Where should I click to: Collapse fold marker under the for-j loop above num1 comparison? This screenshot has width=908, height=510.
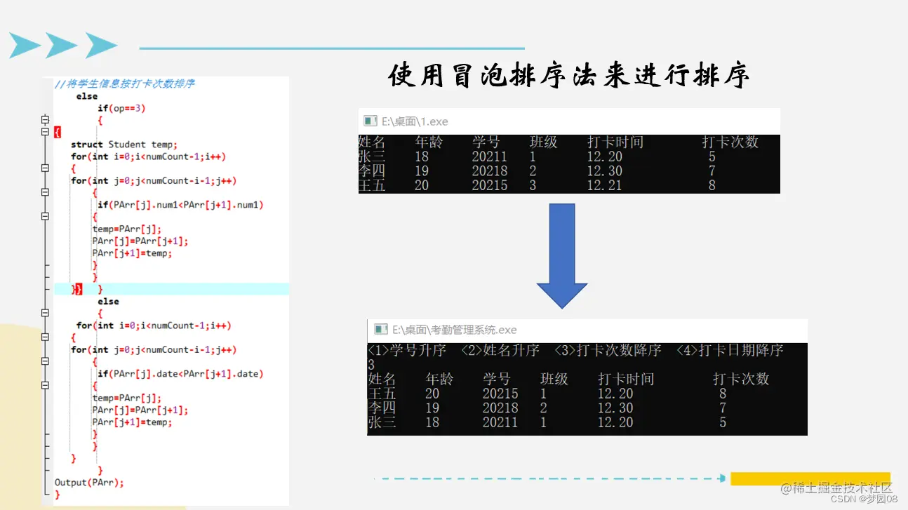[x=45, y=192]
